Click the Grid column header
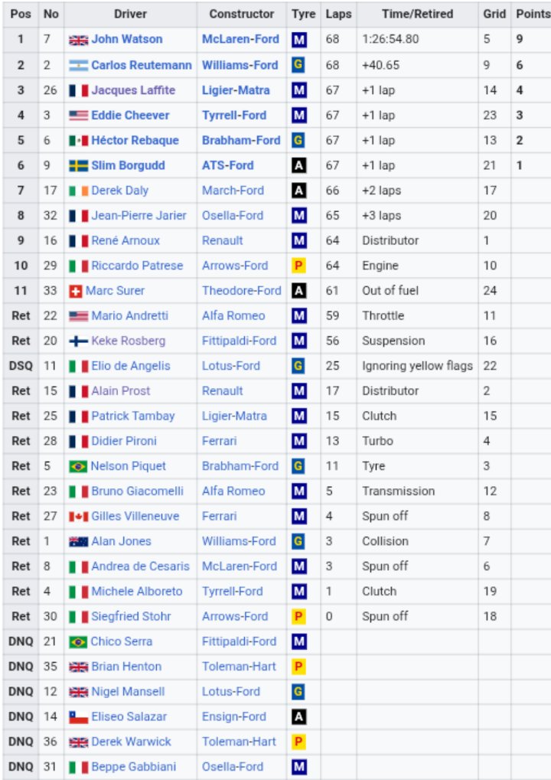This screenshot has height=780, width=551. click(494, 14)
